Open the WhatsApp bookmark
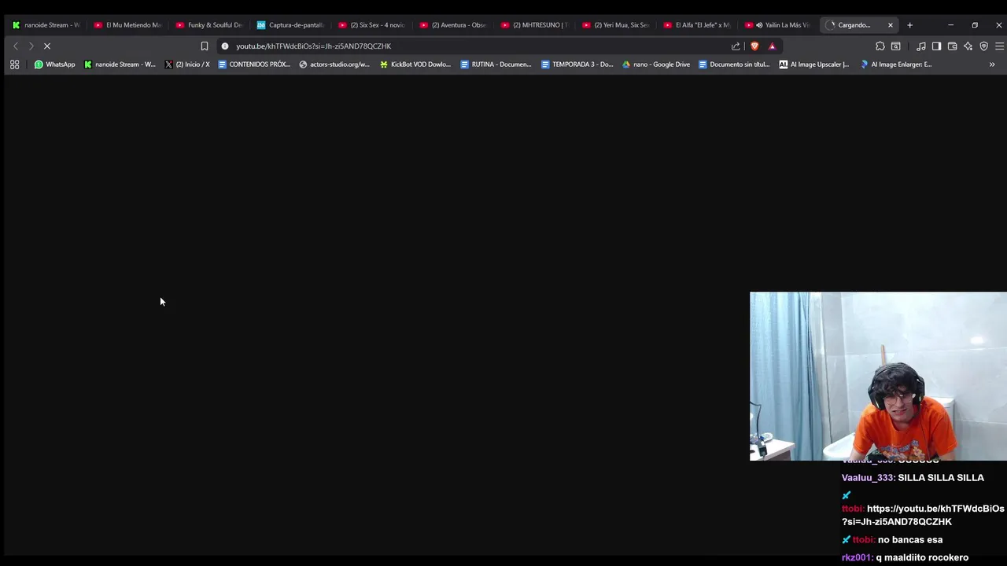The image size is (1007, 566). [x=54, y=64]
